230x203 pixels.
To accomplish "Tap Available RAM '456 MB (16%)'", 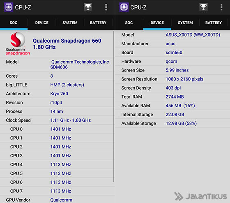I will pos(180,106).
